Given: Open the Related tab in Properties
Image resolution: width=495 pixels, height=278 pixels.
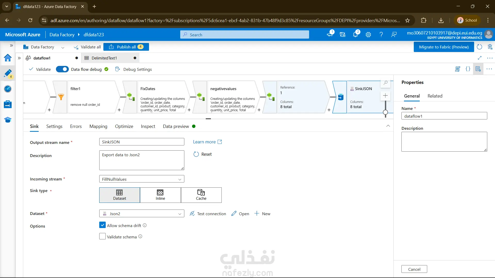Looking at the screenshot, I should coord(435,96).
